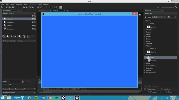Viewport: 179px width, 100px height.
Task: Clean the build cache icon
Action: (33, 7)
